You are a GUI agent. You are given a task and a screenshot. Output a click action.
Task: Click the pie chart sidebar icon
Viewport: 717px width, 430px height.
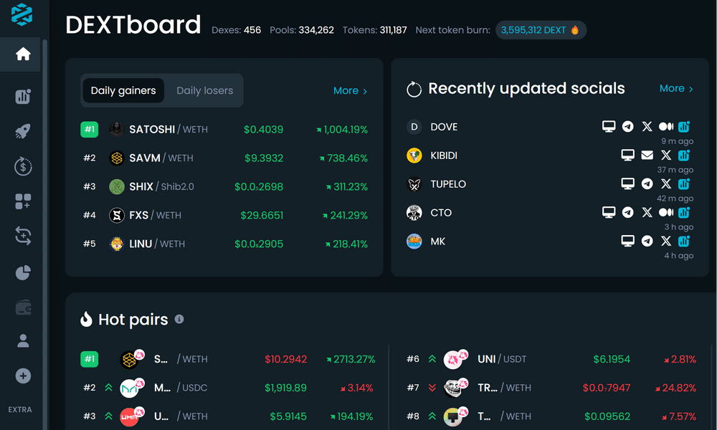[x=23, y=273]
